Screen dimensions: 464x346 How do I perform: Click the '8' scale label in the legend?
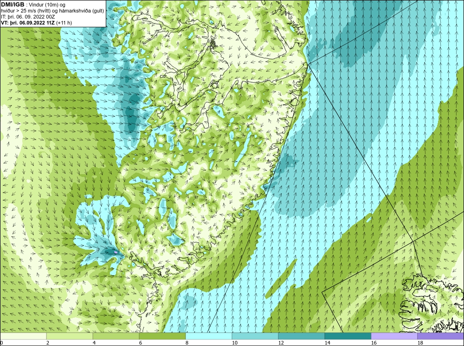pyautogui.click(x=187, y=343)
